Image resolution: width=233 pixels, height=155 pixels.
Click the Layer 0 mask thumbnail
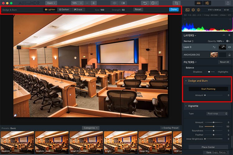[222, 47]
